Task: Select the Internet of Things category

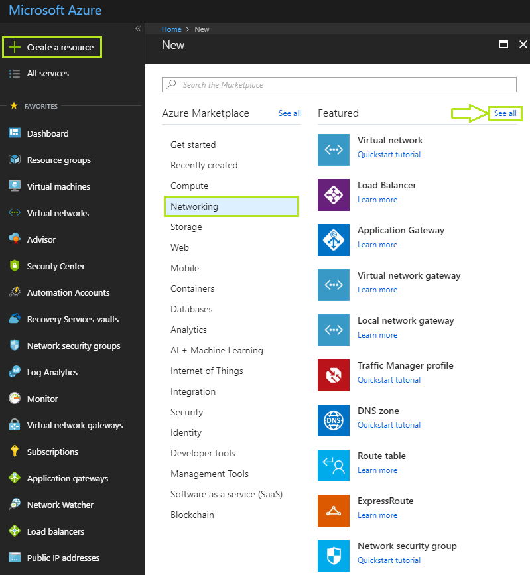Action: [207, 371]
